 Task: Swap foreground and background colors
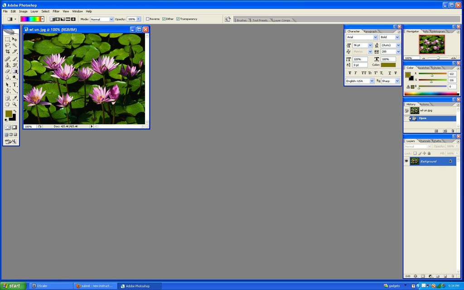click(x=15, y=111)
